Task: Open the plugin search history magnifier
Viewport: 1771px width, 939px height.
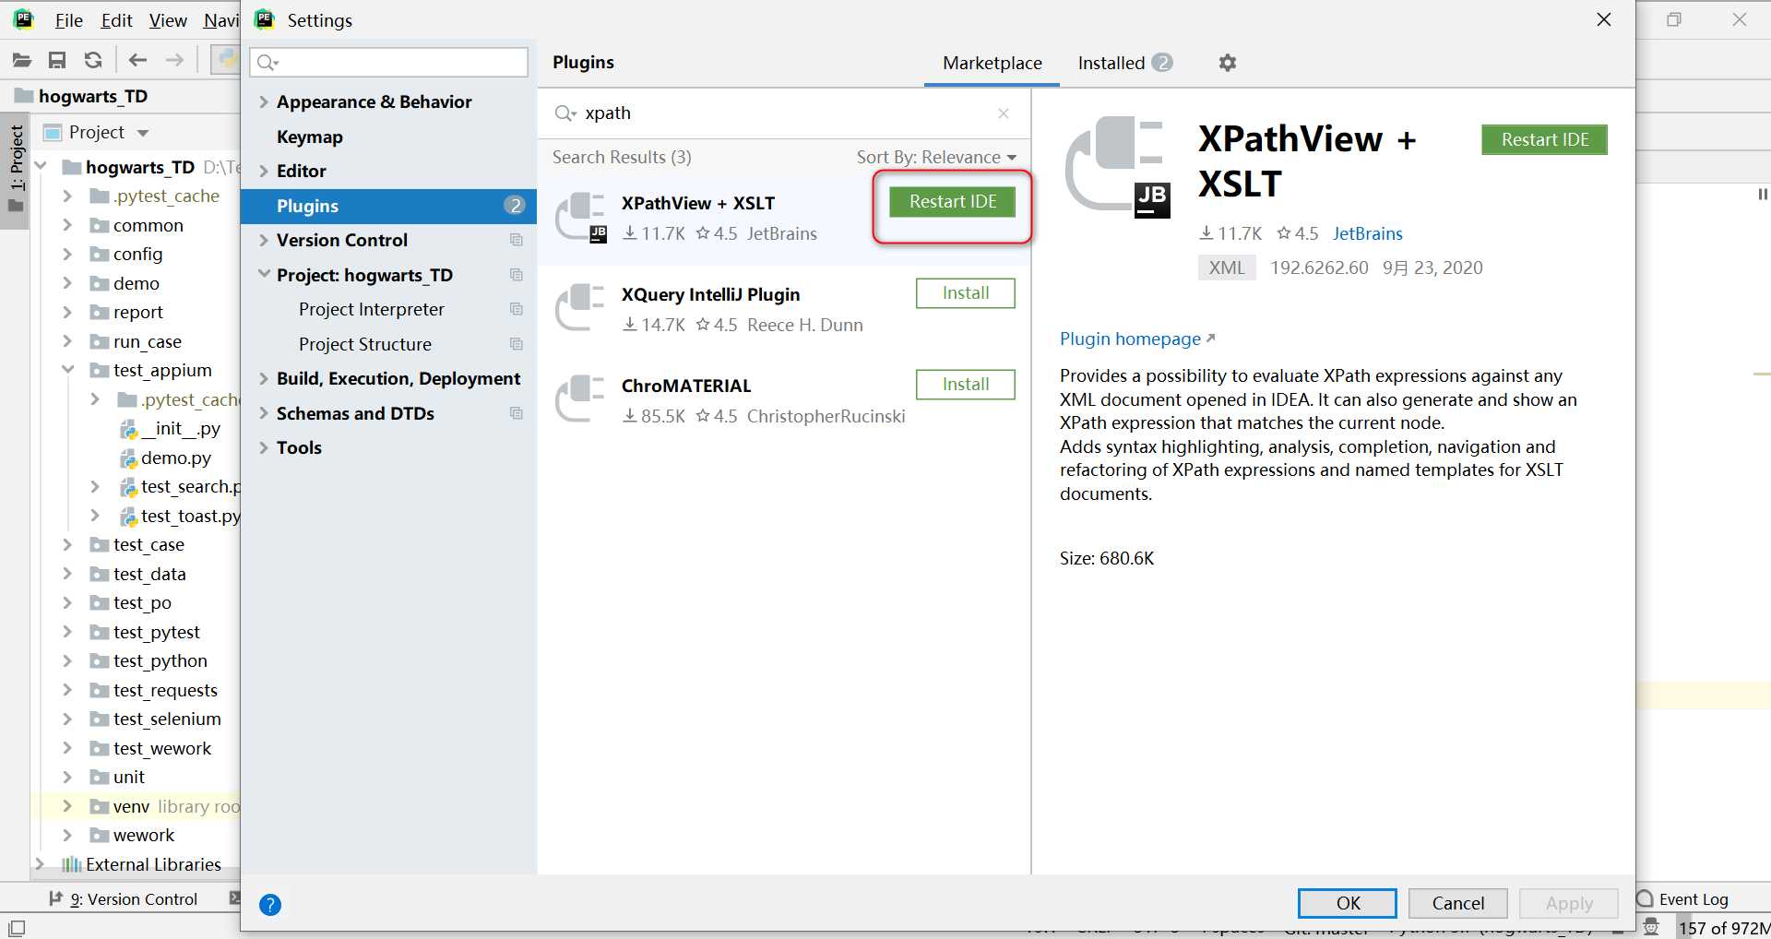Action: (x=565, y=113)
